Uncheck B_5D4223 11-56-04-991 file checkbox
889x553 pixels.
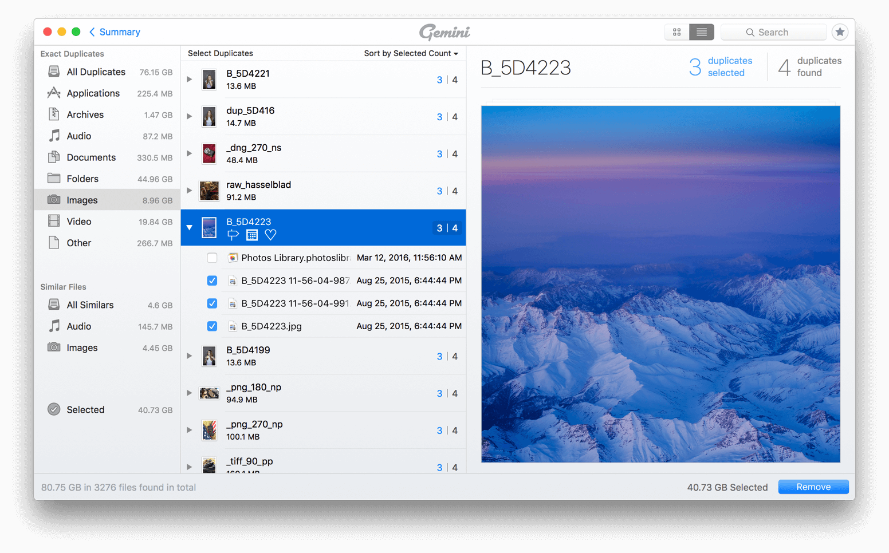click(212, 303)
